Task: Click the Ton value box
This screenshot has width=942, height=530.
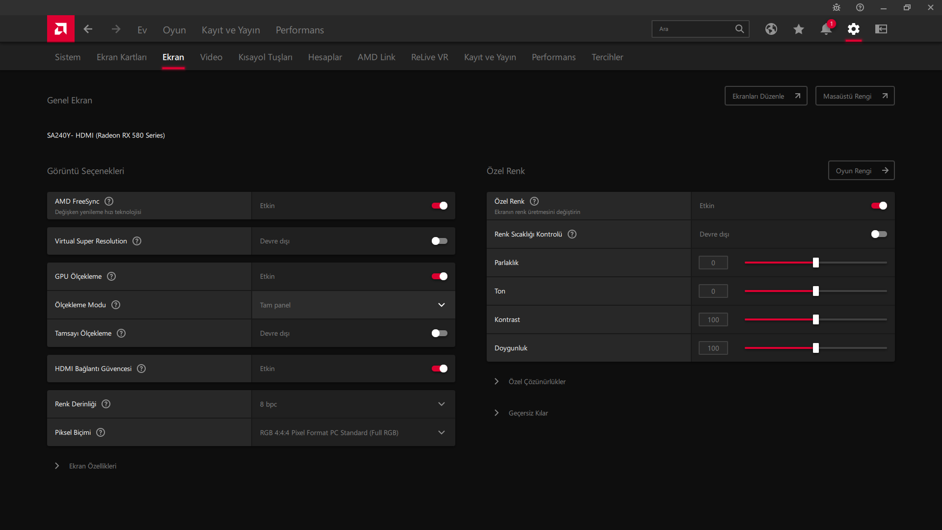Action: point(713,291)
